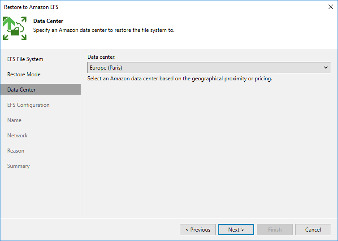Open the Europe (Paris) data center combo box
Screen dimensions: 338x241
[206, 68]
